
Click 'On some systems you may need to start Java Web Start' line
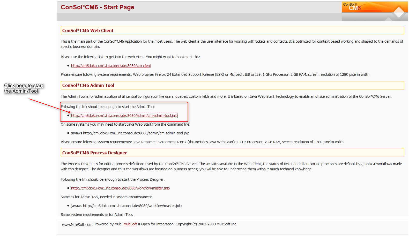point(125,124)
